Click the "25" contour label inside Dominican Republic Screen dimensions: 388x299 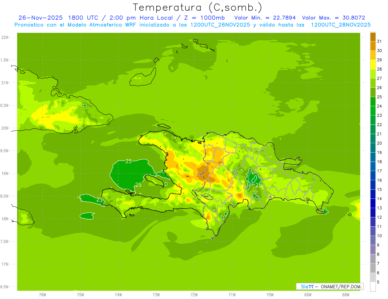tap(258, 185)
